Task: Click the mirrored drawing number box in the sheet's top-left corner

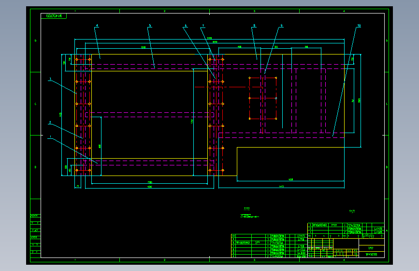Action: pos(54,16)
